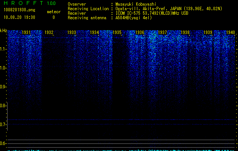
Task: Click the 1938 time marker
Action: 185,32
